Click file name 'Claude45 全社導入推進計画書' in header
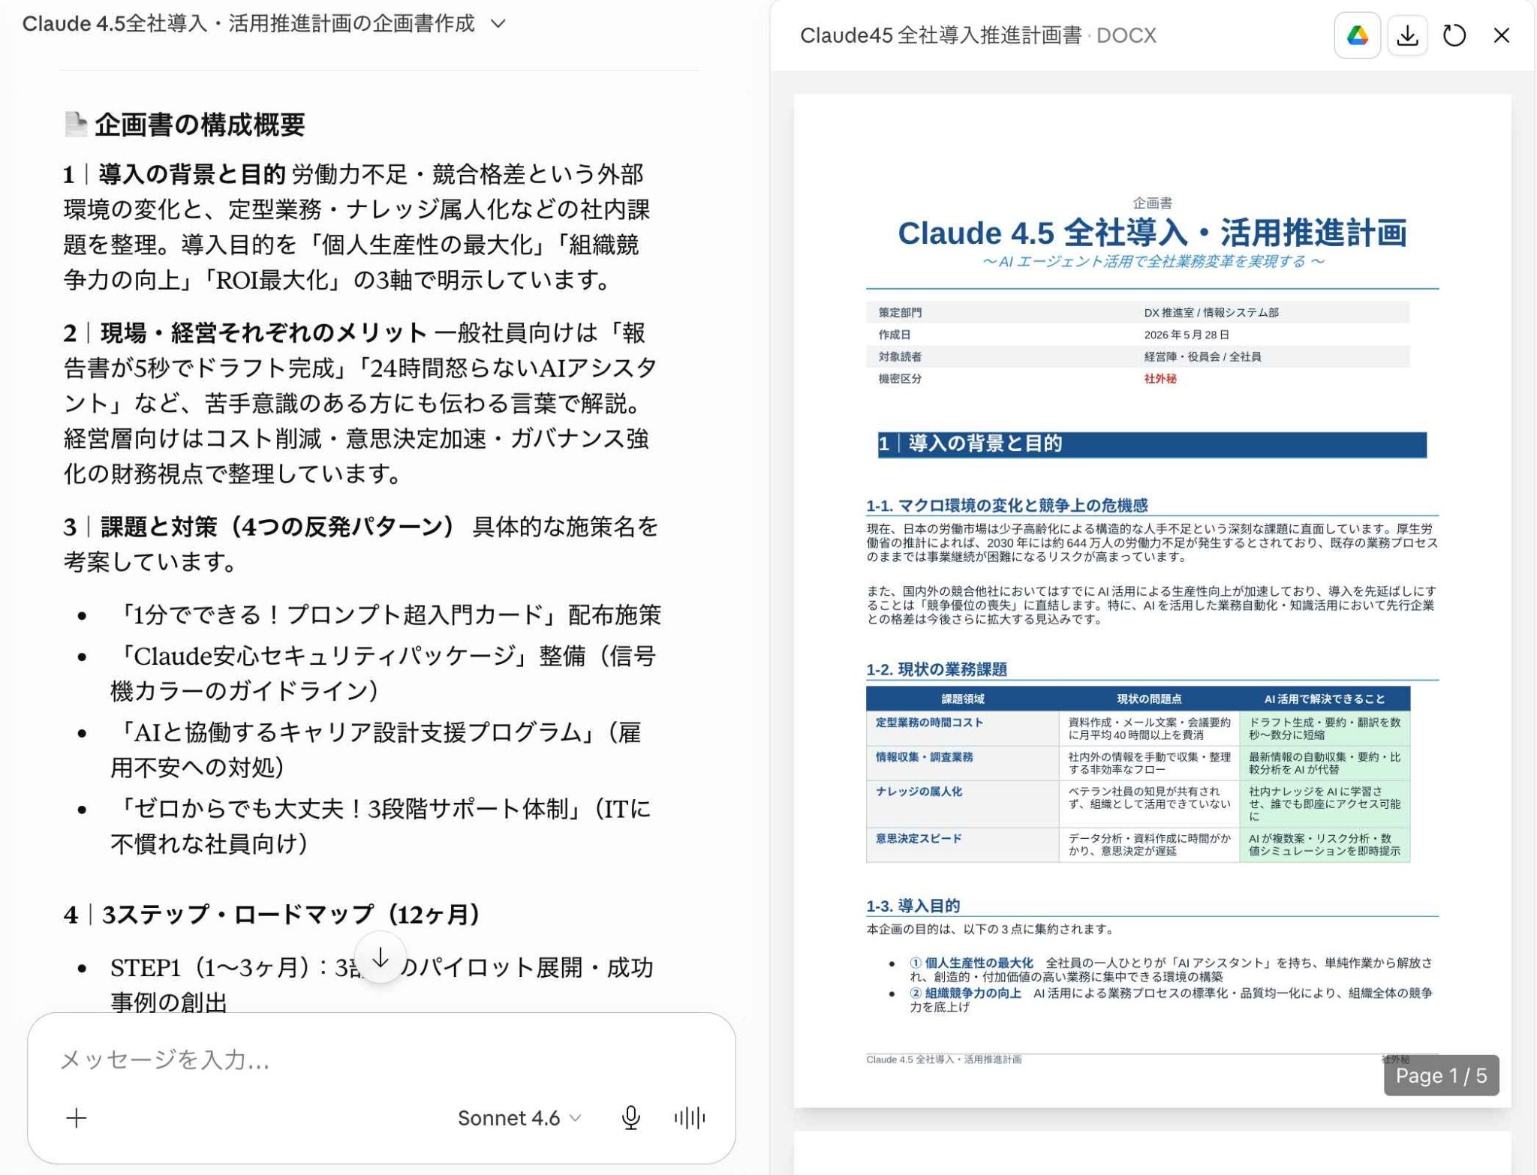 point(940,35)
